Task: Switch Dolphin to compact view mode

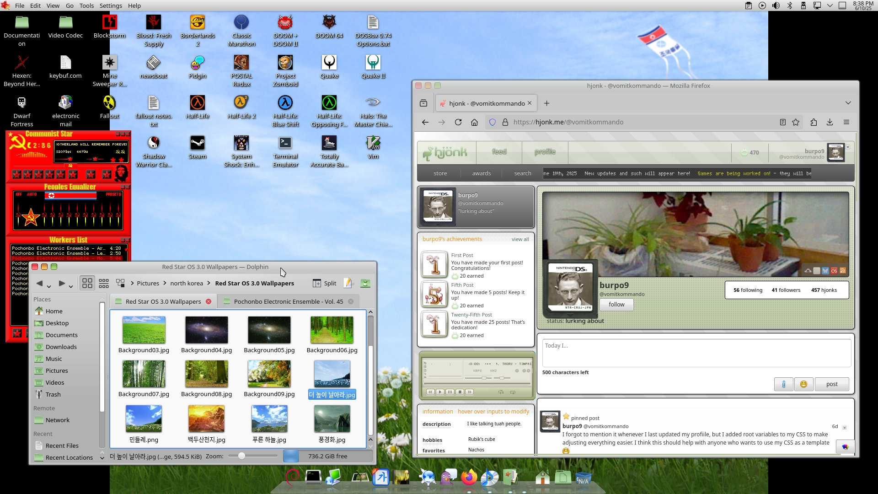Action: click(x=104, y=283)
